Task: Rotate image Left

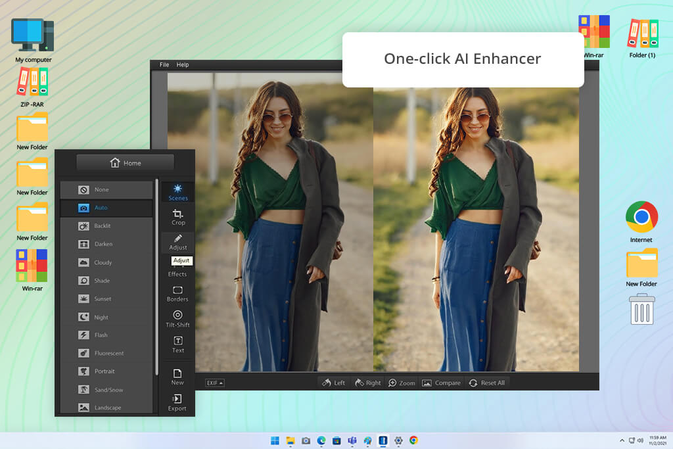Action: click(333, 383)
